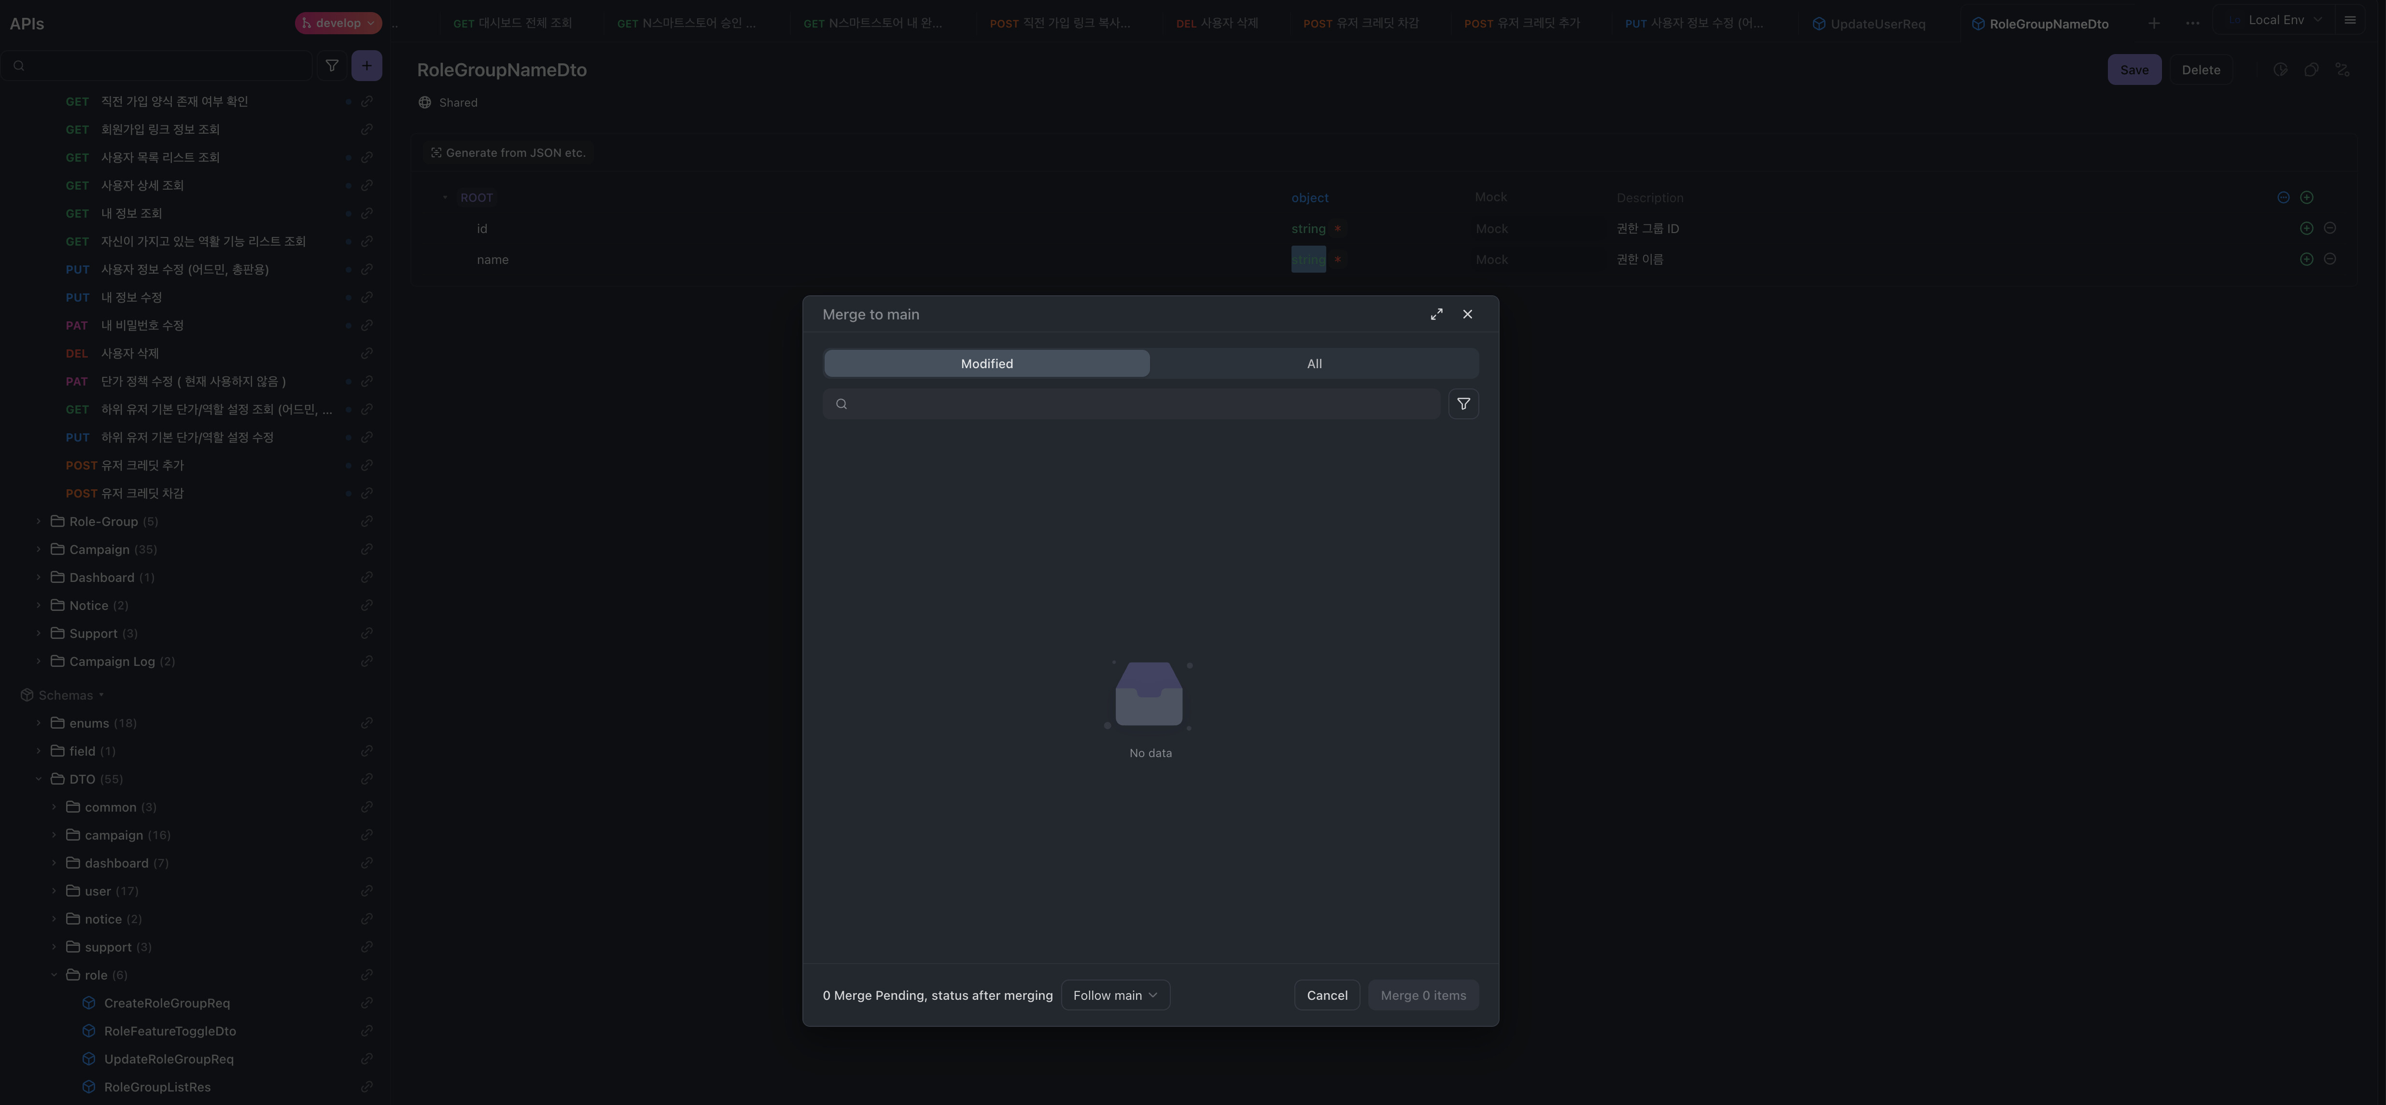Click link icon for Support folder

367,634
